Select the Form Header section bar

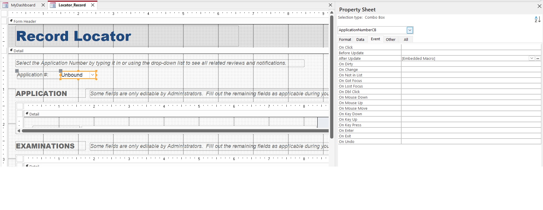(x=169, y=21)
